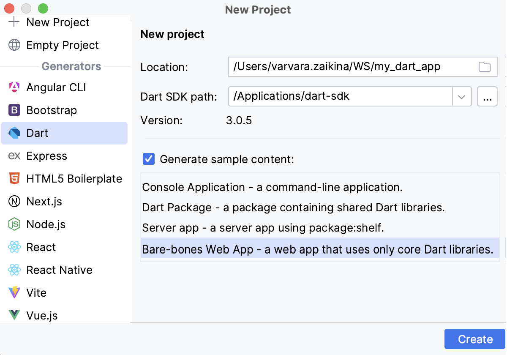
Task: Select the HTML5 Boilerplate generator
Action: pos(73,178)
